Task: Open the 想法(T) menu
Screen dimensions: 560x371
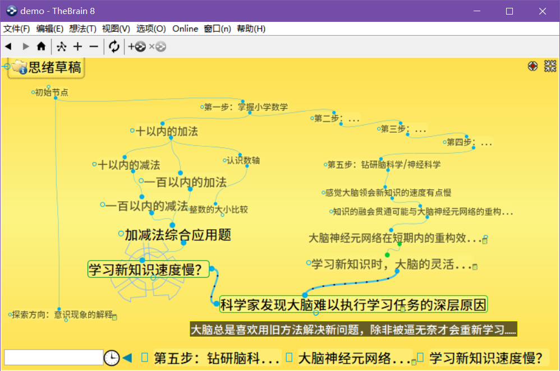Action: [x=83, y=29]
